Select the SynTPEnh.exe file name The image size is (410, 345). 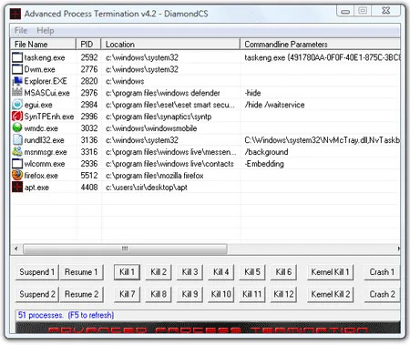coord(49,117)
